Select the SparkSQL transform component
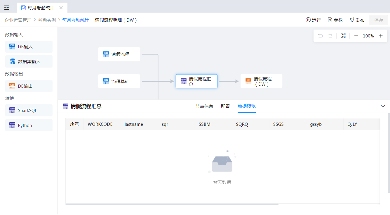Screen dimensions: 390x215 [29, 111]
